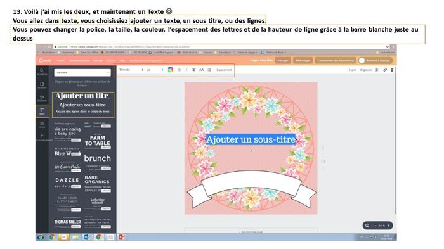Image resolution: width=444 pixels, height=249 pixels.
Task: Open the Applications bookmark in bookmarks bar
Action: click(x=47, y=53)
